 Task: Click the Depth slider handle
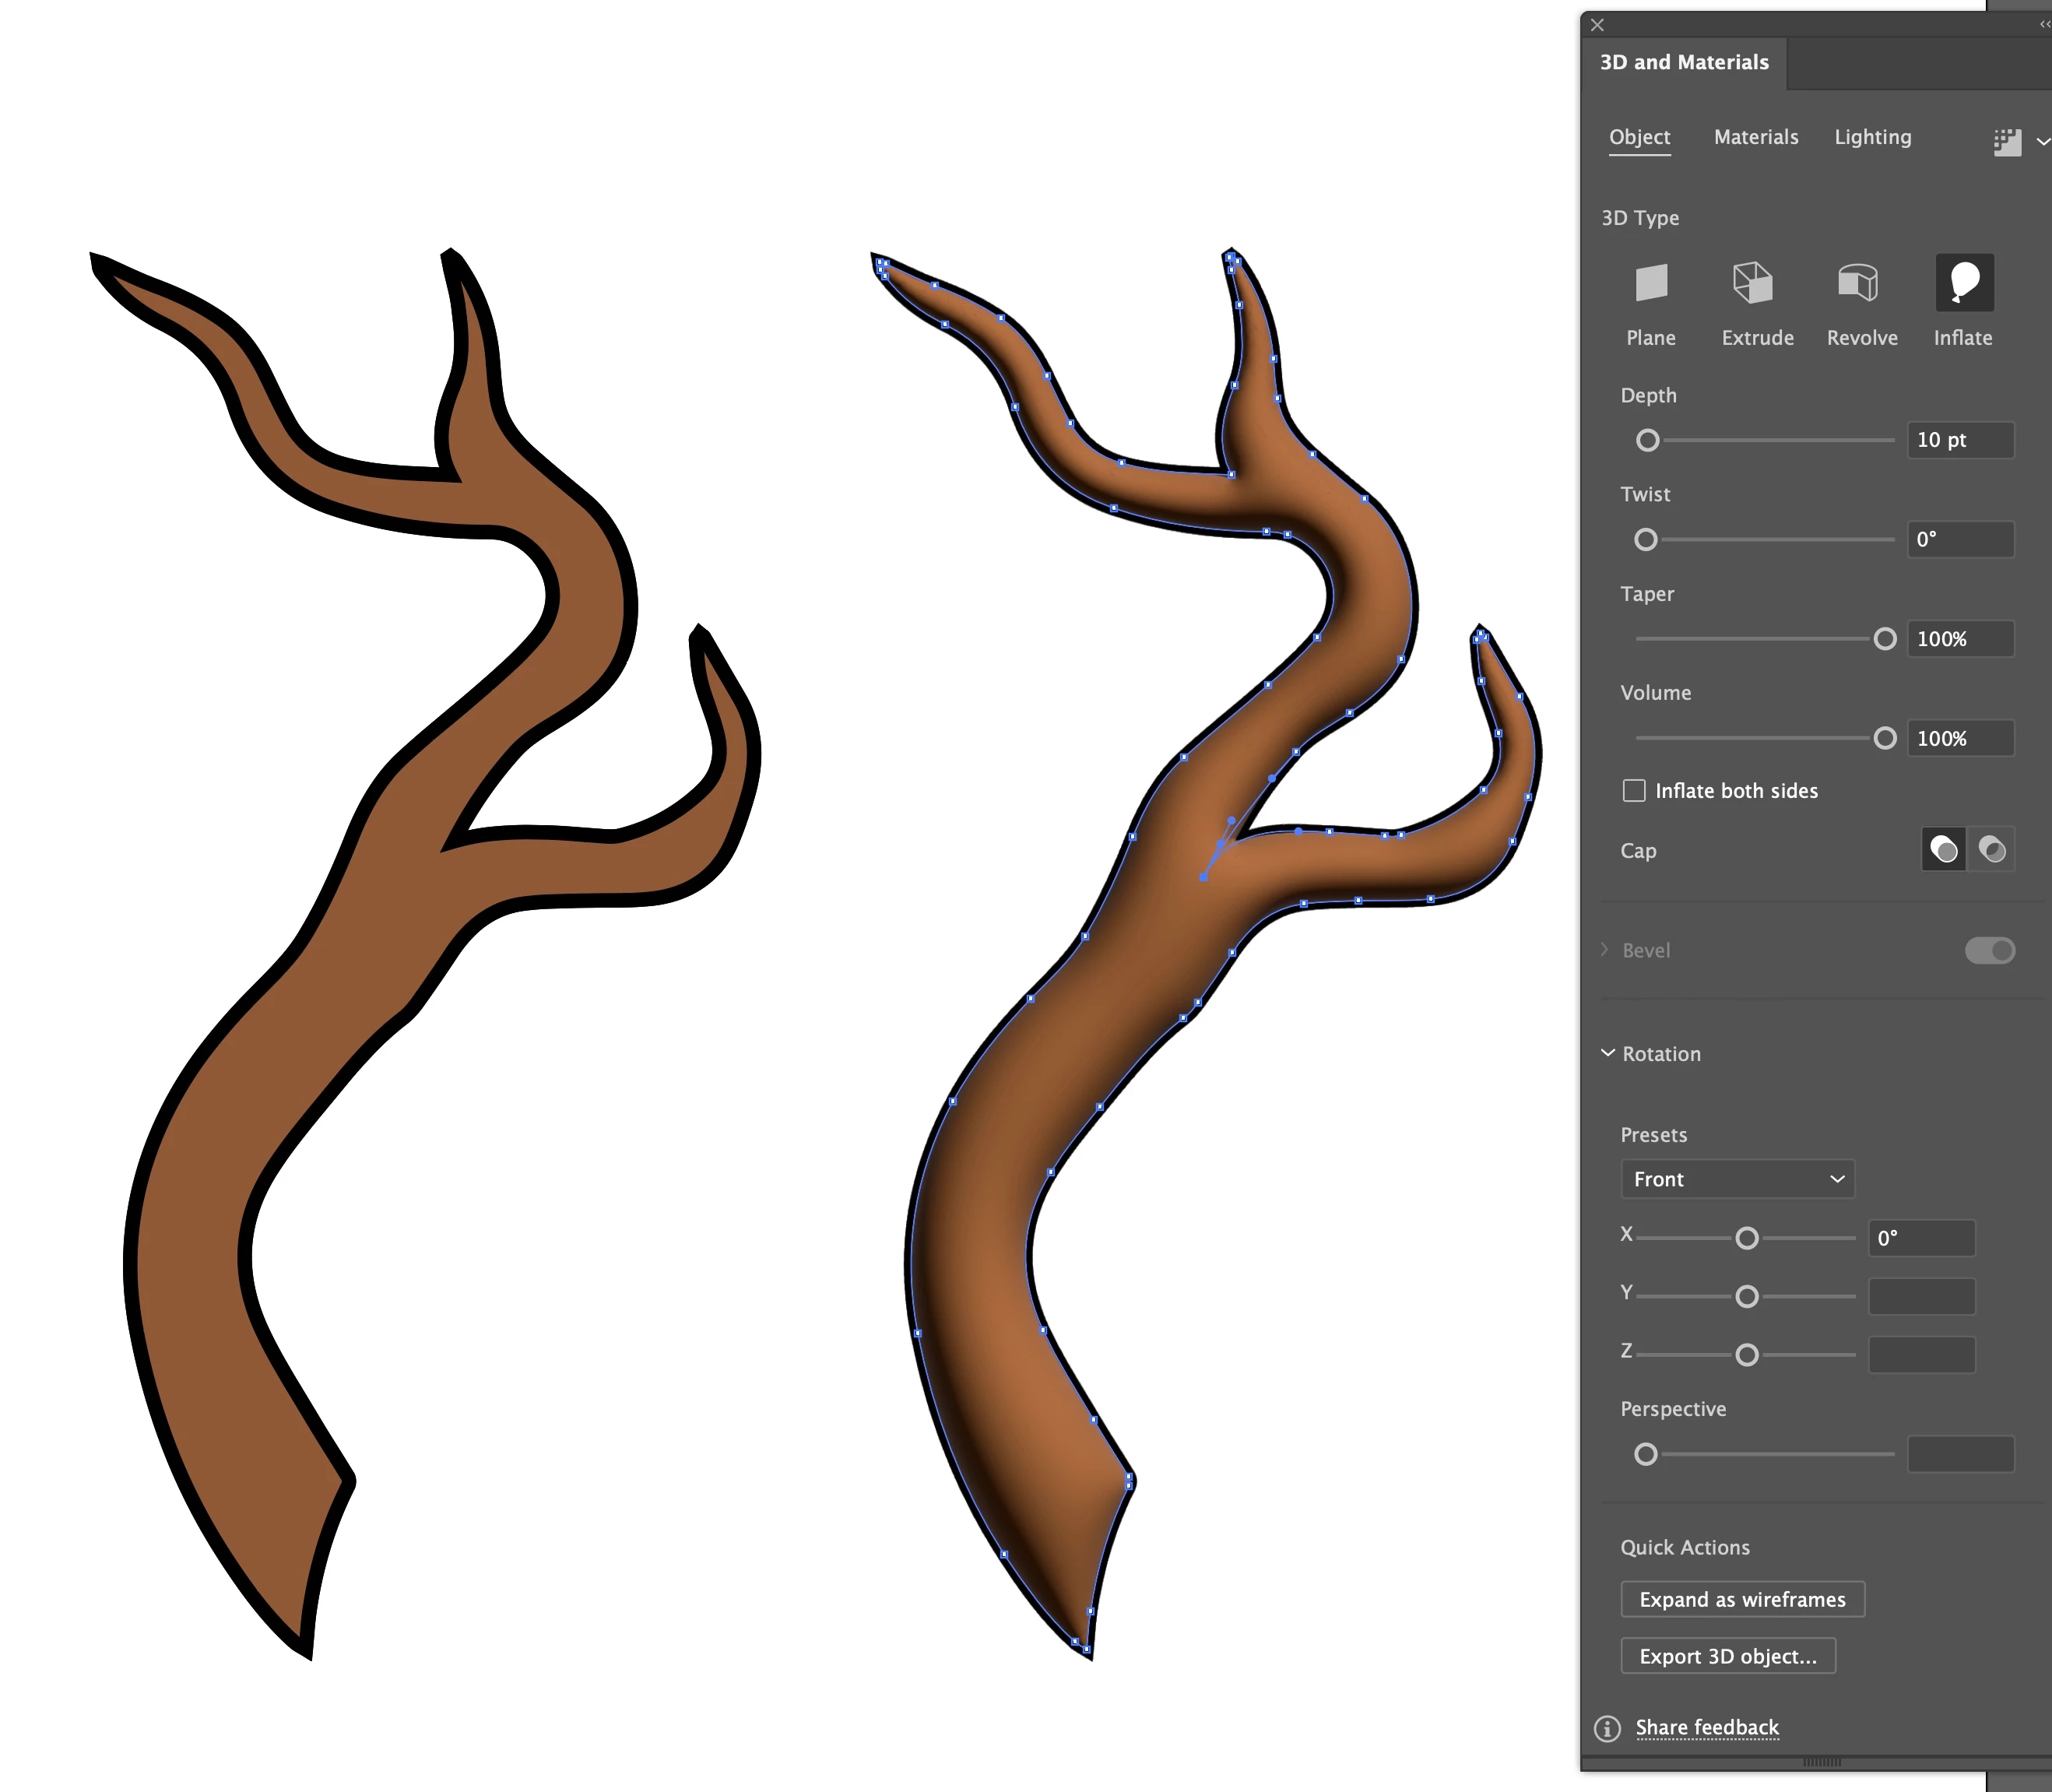[1648, 440]
